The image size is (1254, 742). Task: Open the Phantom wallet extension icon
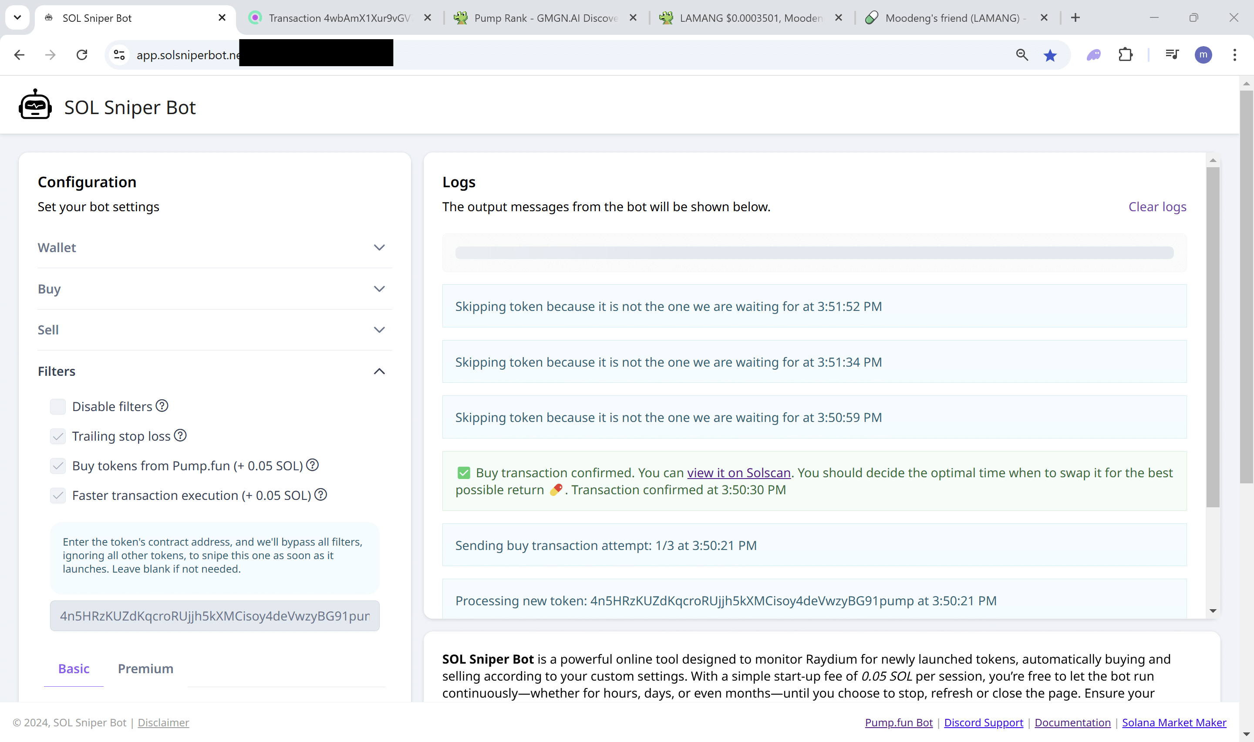point(1094,54)
